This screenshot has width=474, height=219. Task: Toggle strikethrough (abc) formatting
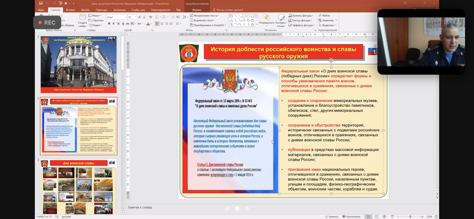(x=128, y=24)
